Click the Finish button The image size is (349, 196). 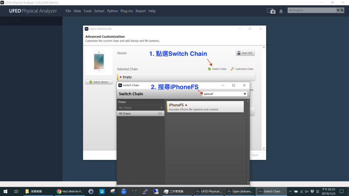(x=255, y=155)
